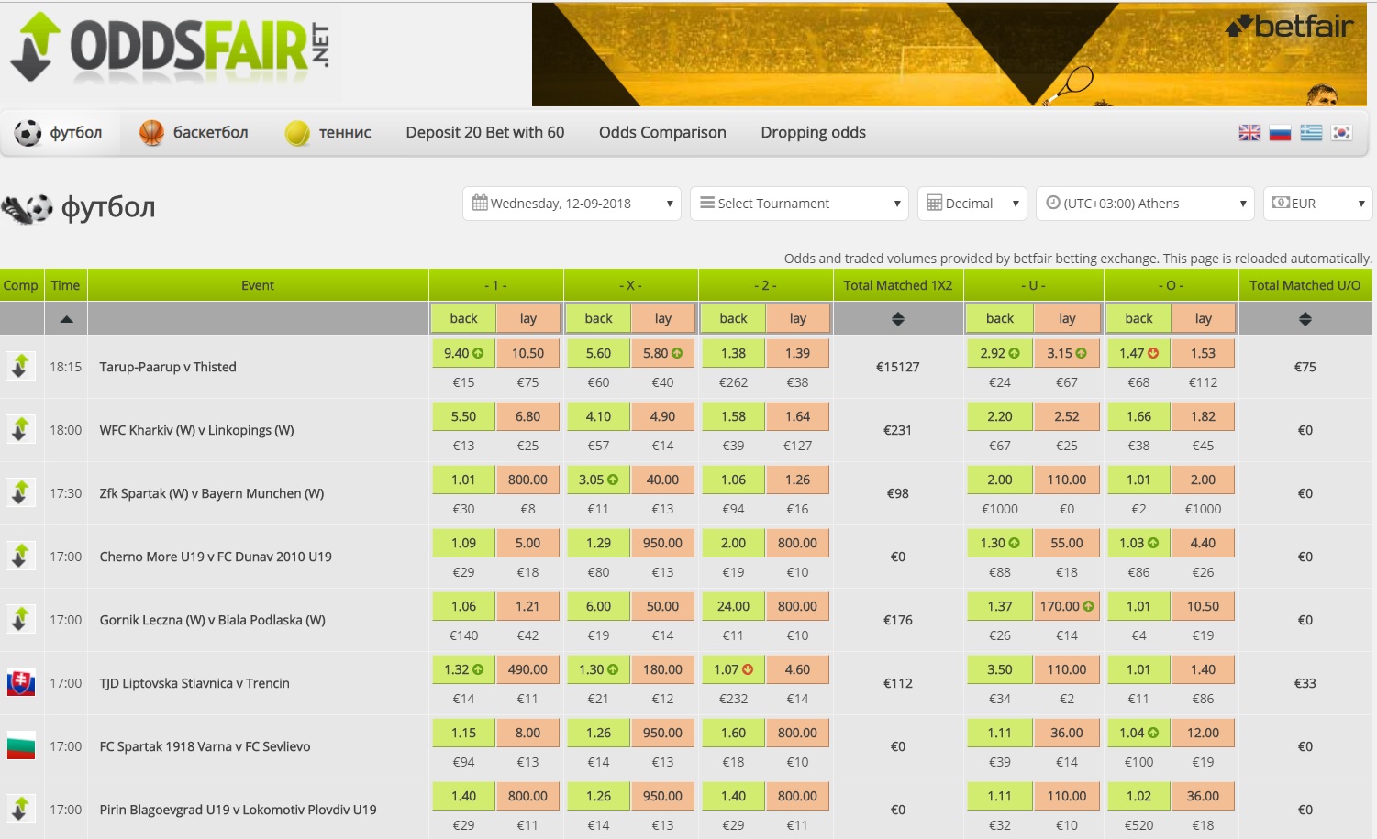
Task: Click the football boots heading icon
Action: (28, 209)
